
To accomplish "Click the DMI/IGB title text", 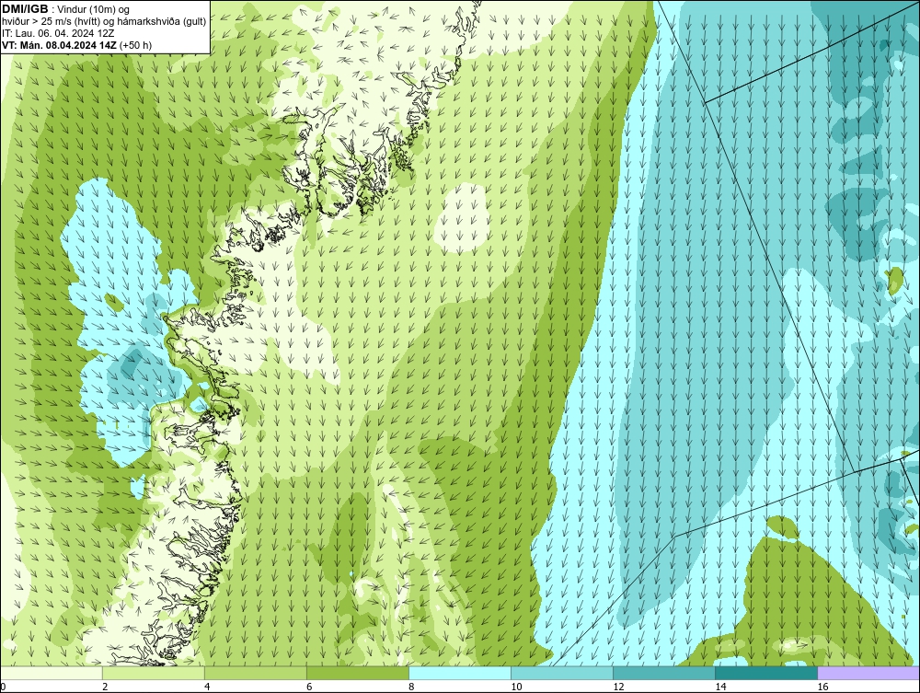I will tap(25, 9).
